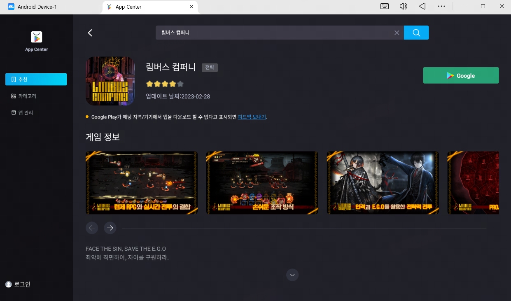Click the App Center logo in sidebar
Viewport: 511px width, 301px height.
[x=37, y=37]
